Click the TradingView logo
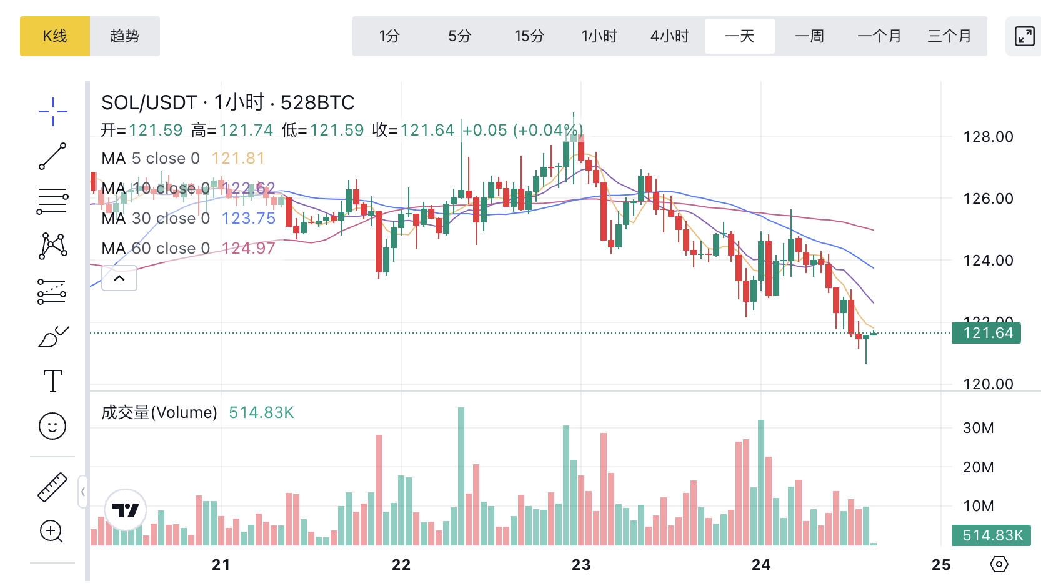Viewport: 1041px width, 586px height. pyautogui.click(x=126, y=510)
